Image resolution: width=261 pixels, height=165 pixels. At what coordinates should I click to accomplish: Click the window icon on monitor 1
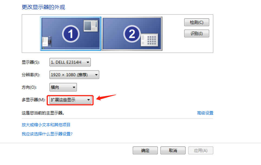pyautogui.click(x=90, y=26)
